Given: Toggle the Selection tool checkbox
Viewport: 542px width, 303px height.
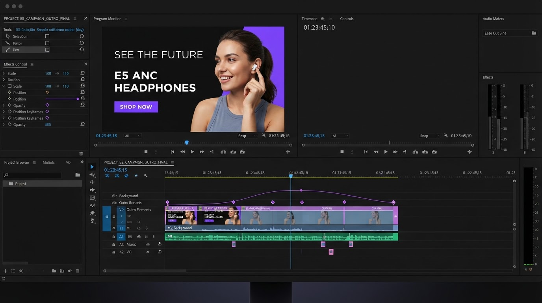Looking at the screenshot, I should tap(47, 36).
